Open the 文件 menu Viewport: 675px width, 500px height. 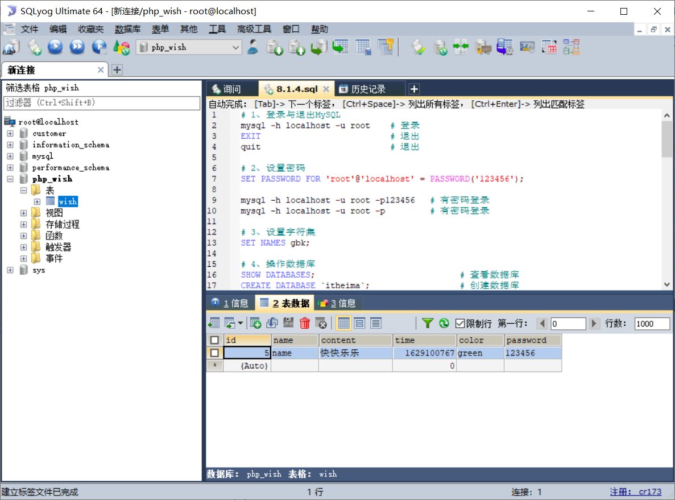click(x=30, y=29)
